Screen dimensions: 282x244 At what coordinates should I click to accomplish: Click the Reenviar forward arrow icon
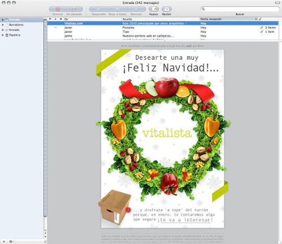pyautogui.click(x=136, y=9)
